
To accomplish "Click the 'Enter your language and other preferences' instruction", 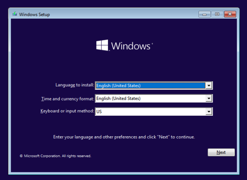I will tap(124, 137).
